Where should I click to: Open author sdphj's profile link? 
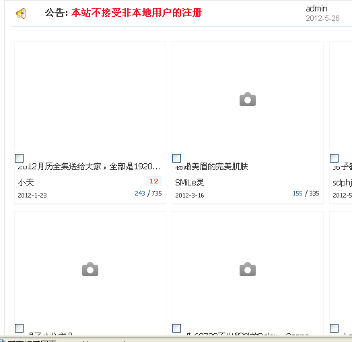click(x=342, y=183)
